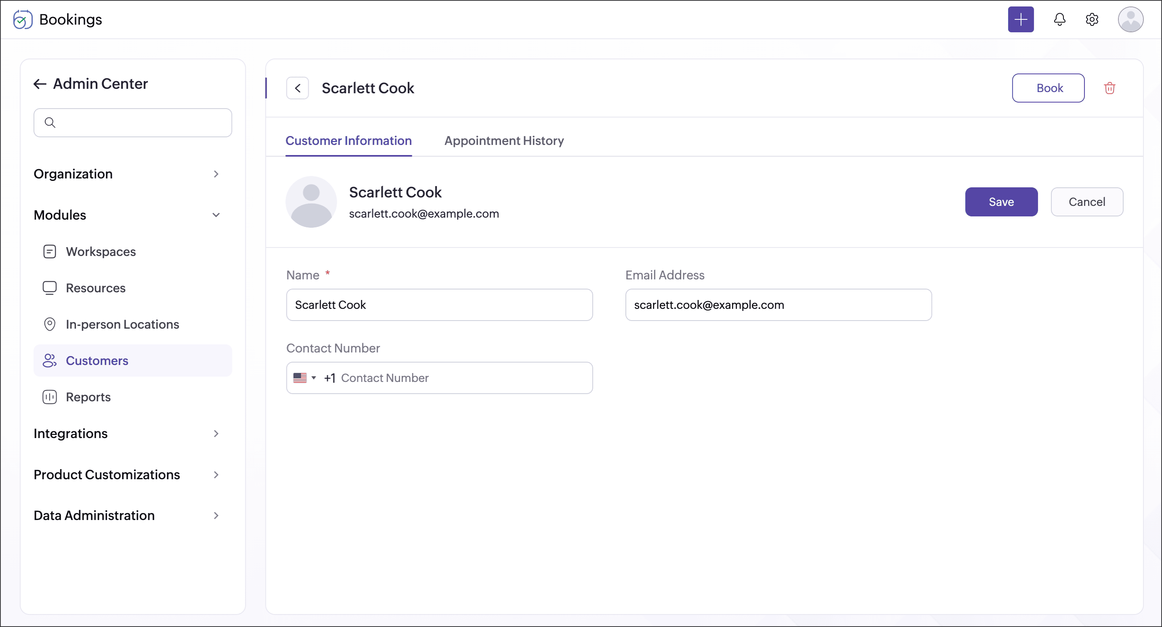Click the Admin Center heading text

pyautogui.click(x=100, y=84)
